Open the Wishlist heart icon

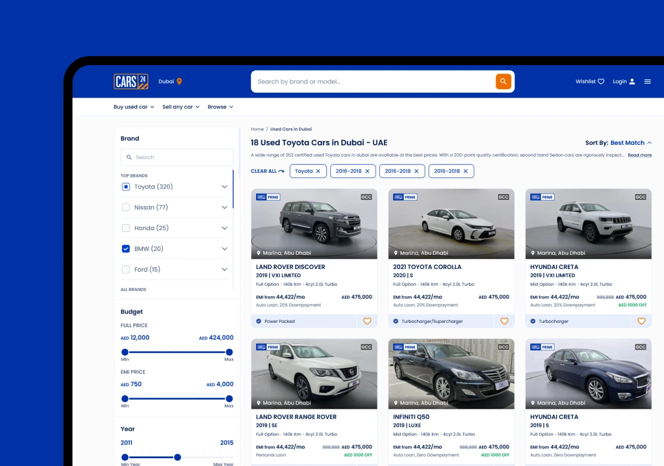[601, 81]
